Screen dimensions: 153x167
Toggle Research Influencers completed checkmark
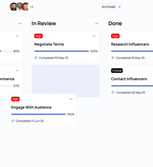point(113,58)
